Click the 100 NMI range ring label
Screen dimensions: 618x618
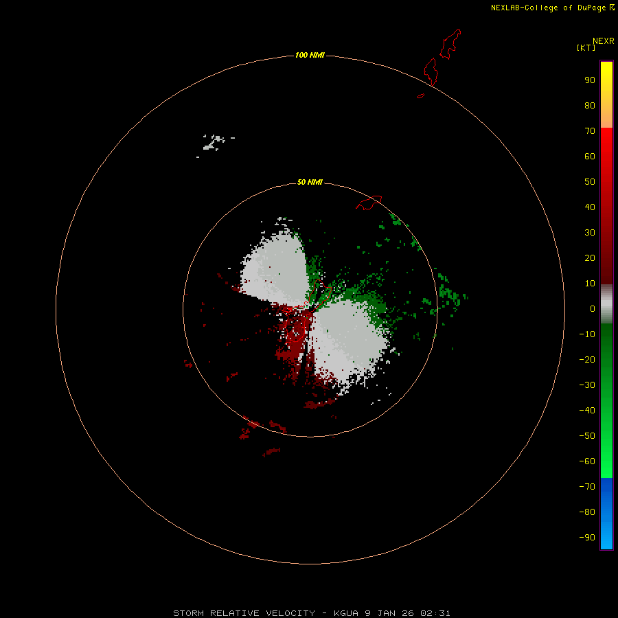(x=310, y=55)
